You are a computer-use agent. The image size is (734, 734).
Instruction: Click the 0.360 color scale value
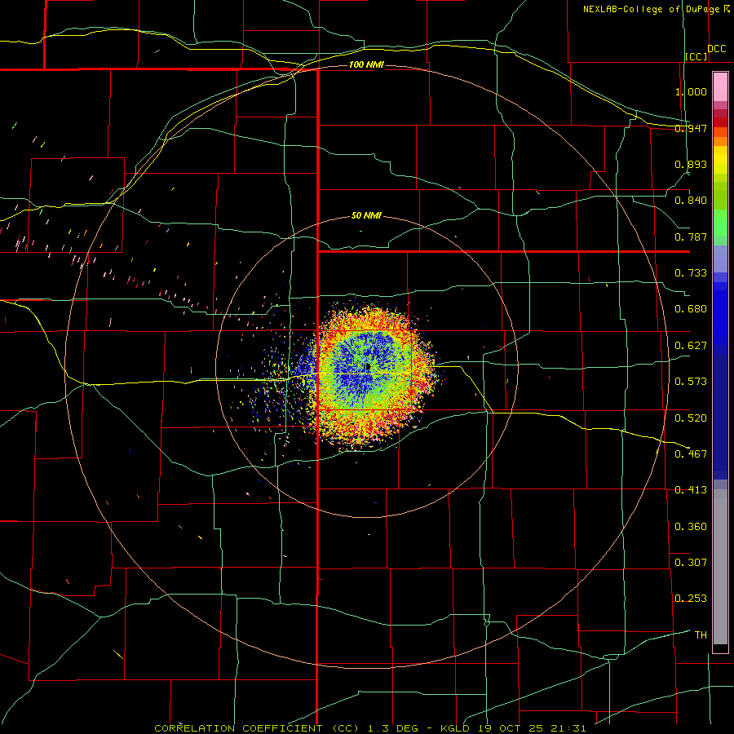[x=691, y=527]
